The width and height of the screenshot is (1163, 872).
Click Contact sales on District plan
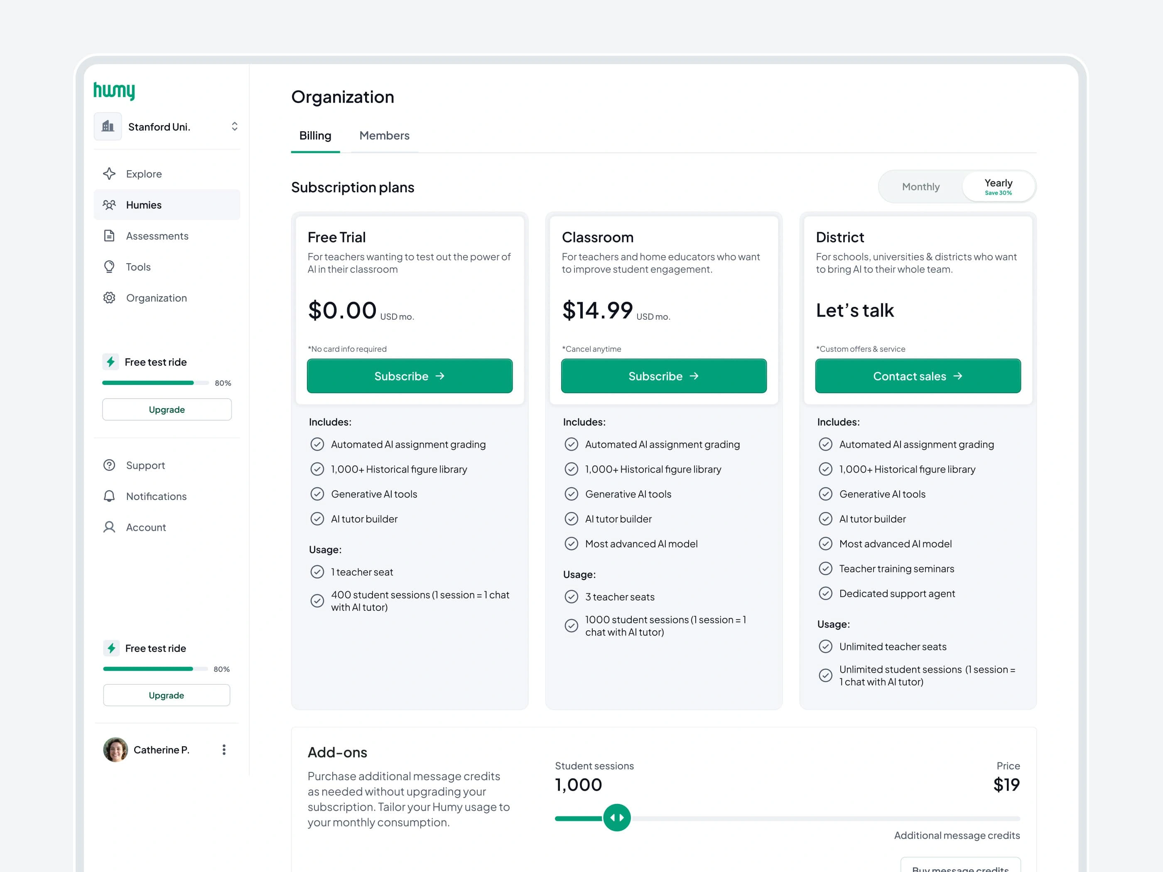(x=918, y=376)
